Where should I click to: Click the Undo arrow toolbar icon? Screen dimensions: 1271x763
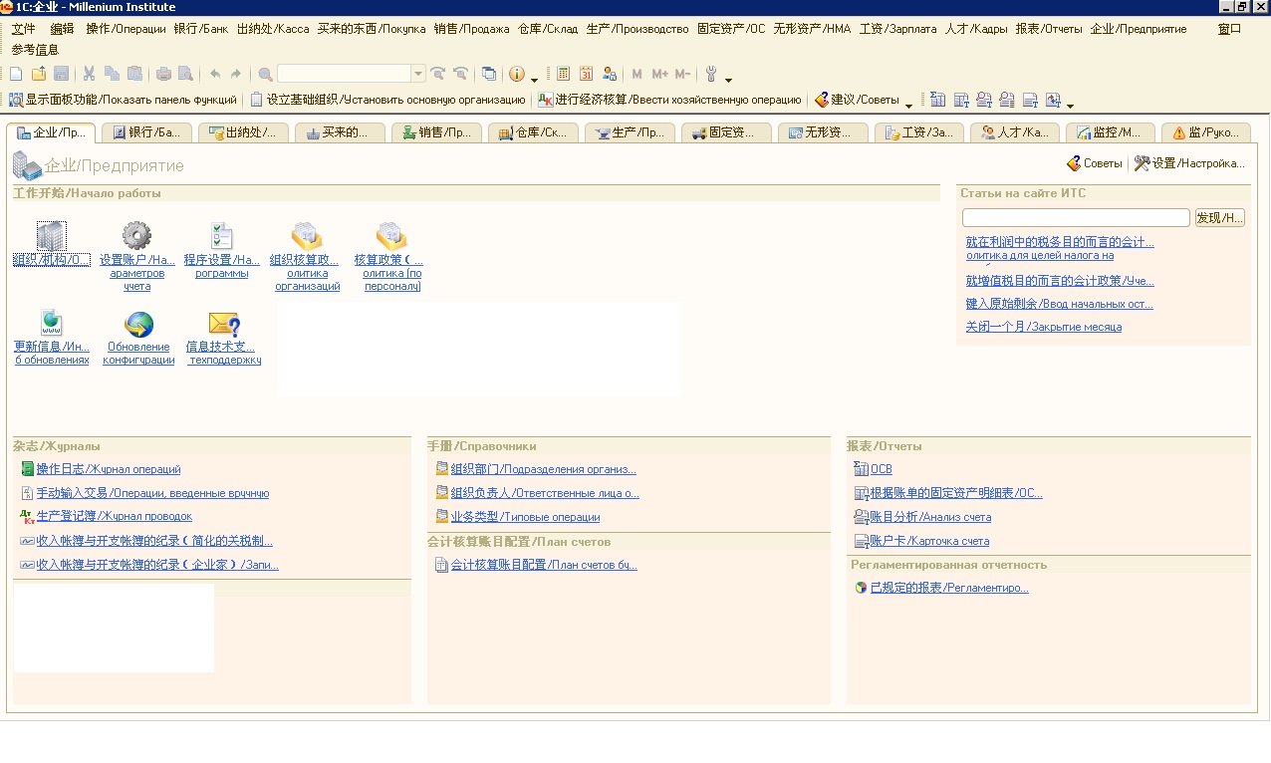[x=215, y=74]
